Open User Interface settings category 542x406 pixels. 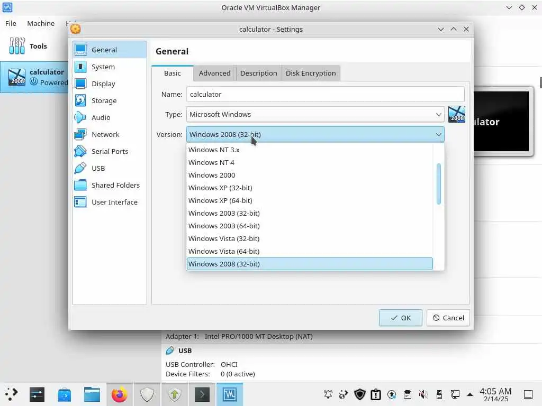(109, 202)
